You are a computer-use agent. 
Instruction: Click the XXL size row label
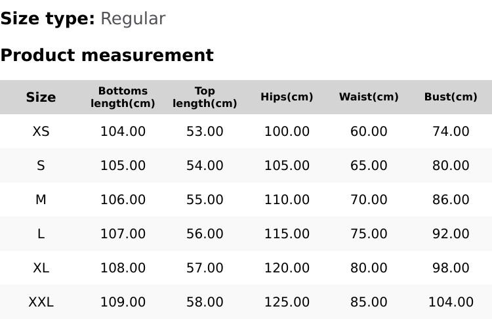[x=41, y=302]
